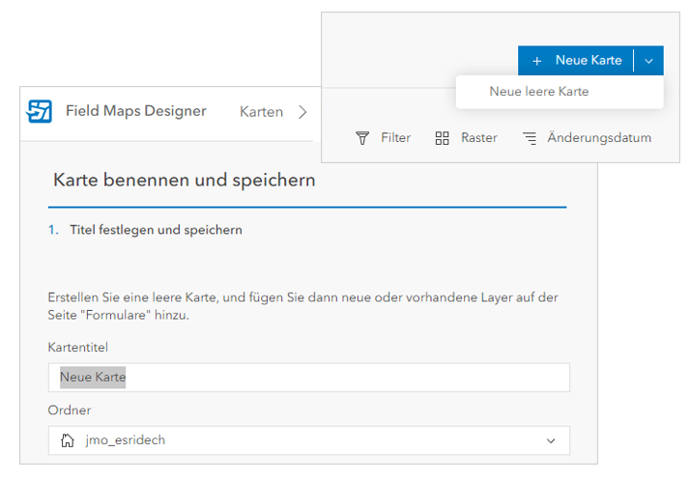The image size is (689, 481).
Task: Click the Field Maps Designer title
Action: tap(136, 111)
